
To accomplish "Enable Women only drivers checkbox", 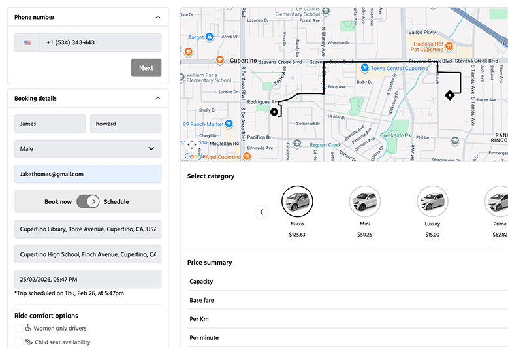I will [18, 328].
